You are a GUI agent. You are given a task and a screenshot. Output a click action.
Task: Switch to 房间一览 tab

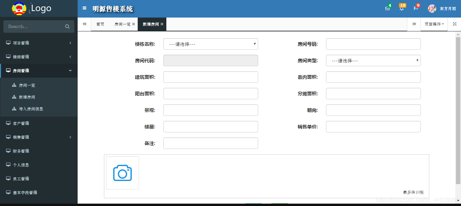click(x=123, y=24)
